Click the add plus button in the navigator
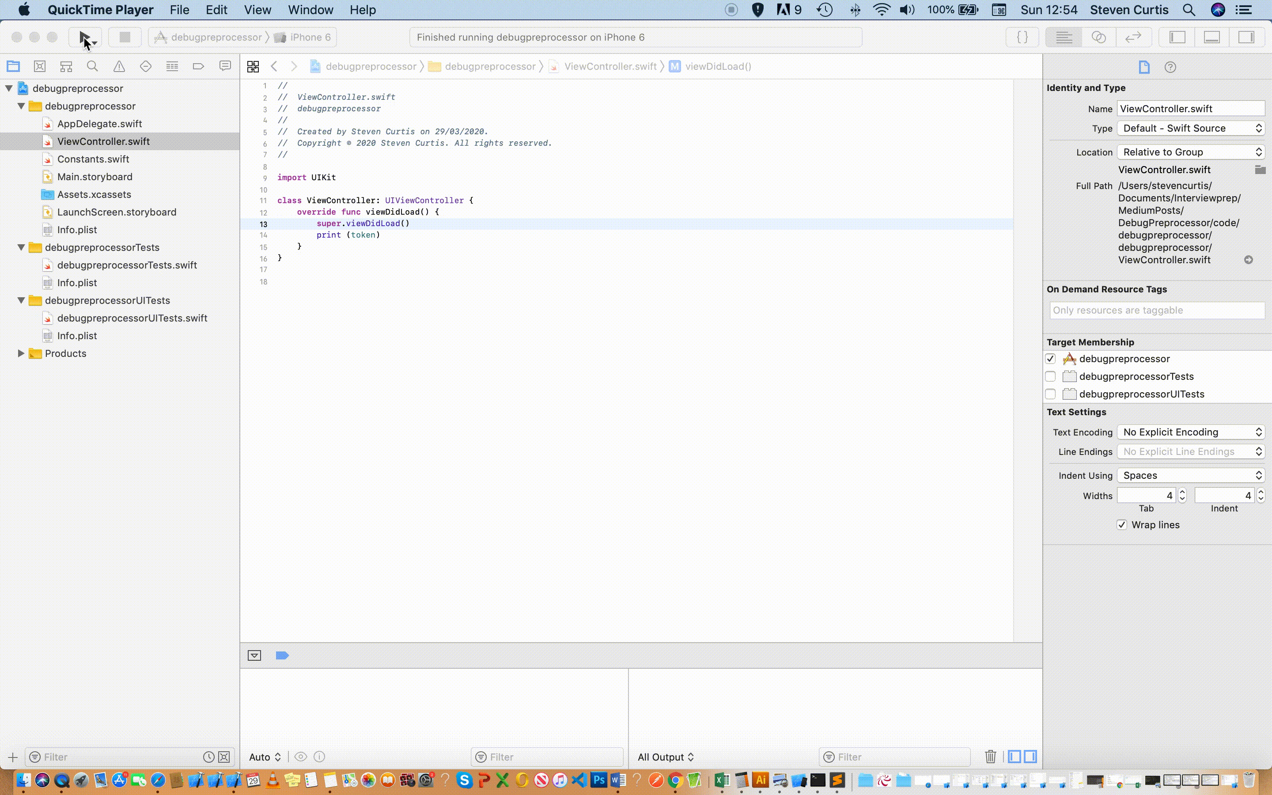This screenshot has height=795, width=1272. point(13,757)
